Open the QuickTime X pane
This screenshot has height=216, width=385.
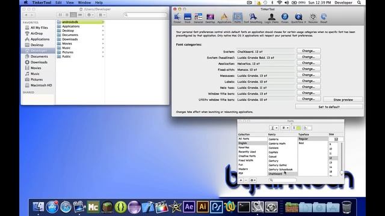(x=298, y=19)
